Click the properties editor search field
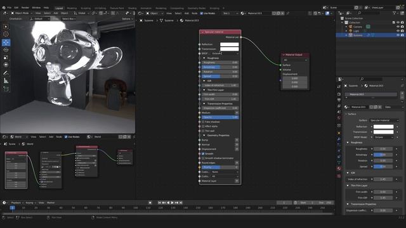Viewport: 406px width, 228px height. pos(372,79)
